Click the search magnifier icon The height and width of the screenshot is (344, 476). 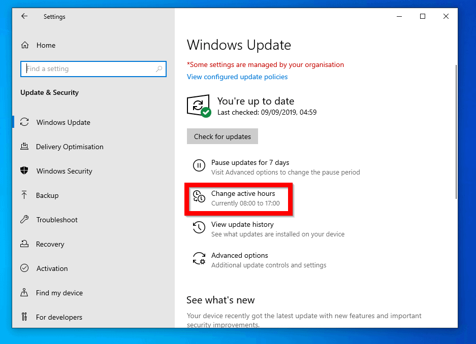159,69
